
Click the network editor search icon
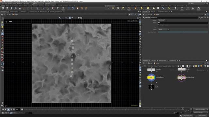(205, 66)
